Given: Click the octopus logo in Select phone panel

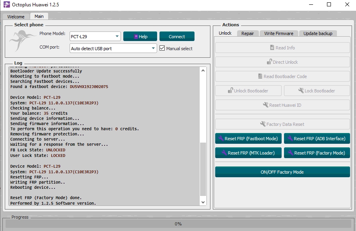Looking at the screenshot, I should click(22, 41).
